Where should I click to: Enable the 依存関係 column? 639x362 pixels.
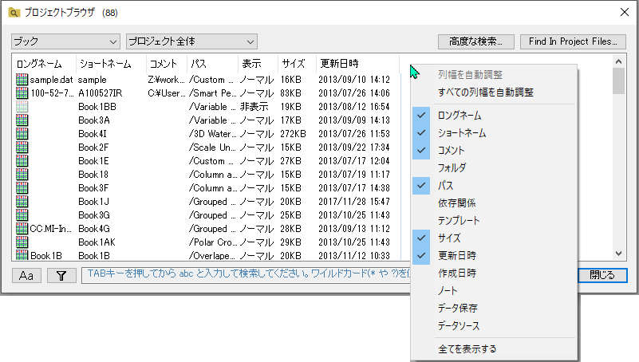495,203
